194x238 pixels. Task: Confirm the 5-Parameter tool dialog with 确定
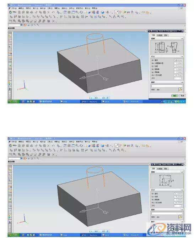point(175,96)
